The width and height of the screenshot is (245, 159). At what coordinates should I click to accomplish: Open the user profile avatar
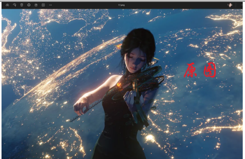click(230, 5)
